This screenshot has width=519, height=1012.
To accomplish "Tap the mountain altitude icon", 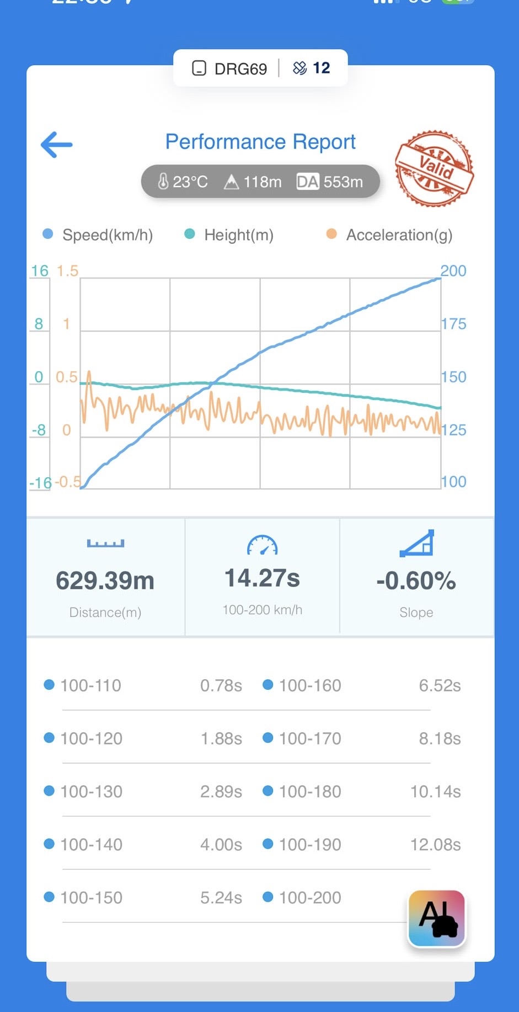I will click(x=231, y=182).
